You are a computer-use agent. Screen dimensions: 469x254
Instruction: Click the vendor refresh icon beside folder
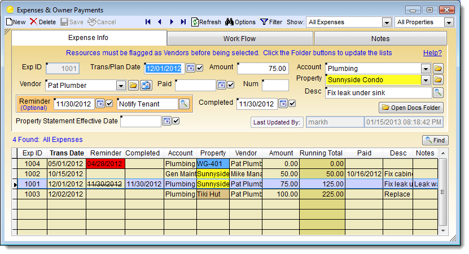coord(146,86)
